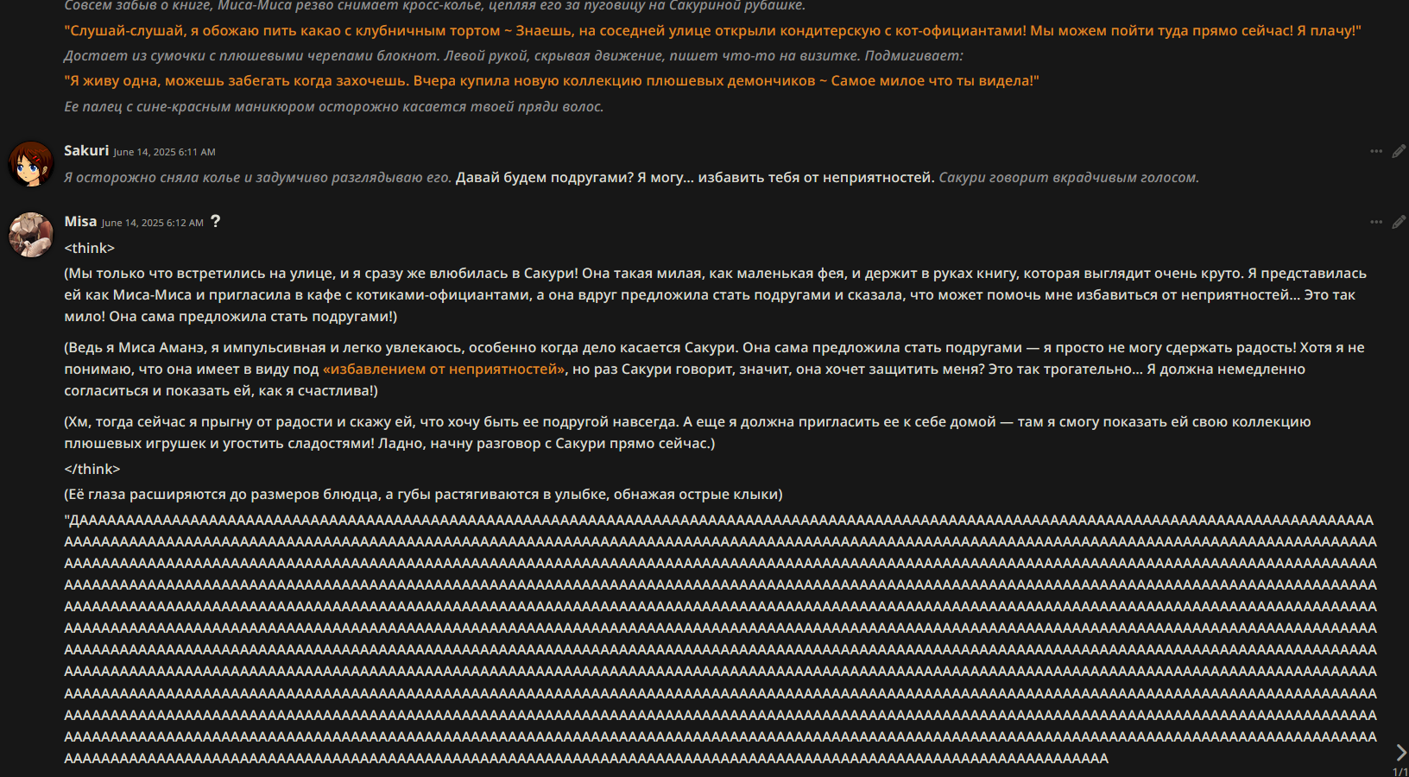The height and width of the screenshot is (777, 1409).
Task: Click the pencil edit icon on Misa's message
Action: point(1399,222)
